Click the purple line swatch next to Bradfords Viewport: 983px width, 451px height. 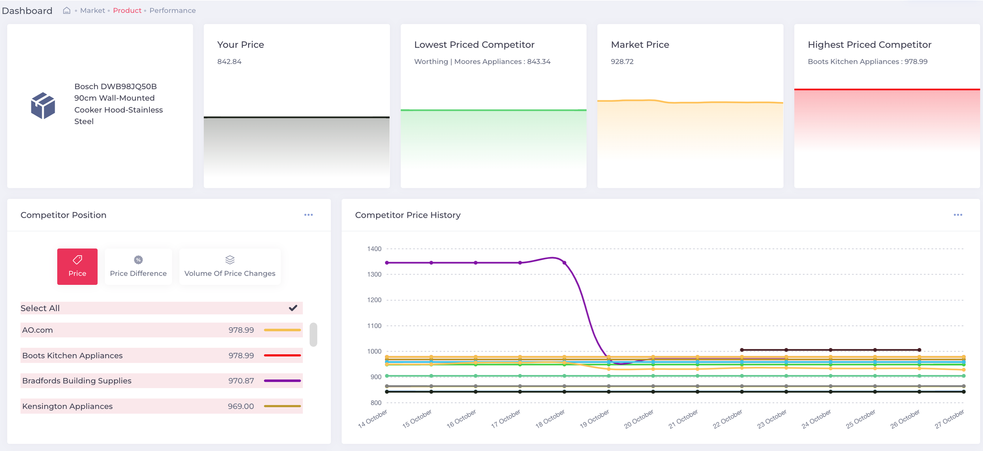coord(282,380)
